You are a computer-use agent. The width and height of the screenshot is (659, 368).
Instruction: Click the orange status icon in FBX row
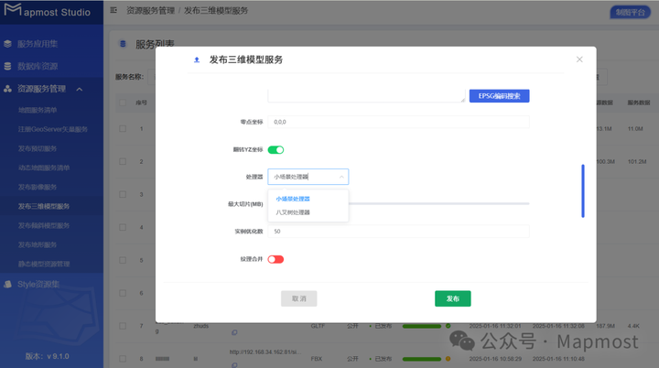[448, 359]
